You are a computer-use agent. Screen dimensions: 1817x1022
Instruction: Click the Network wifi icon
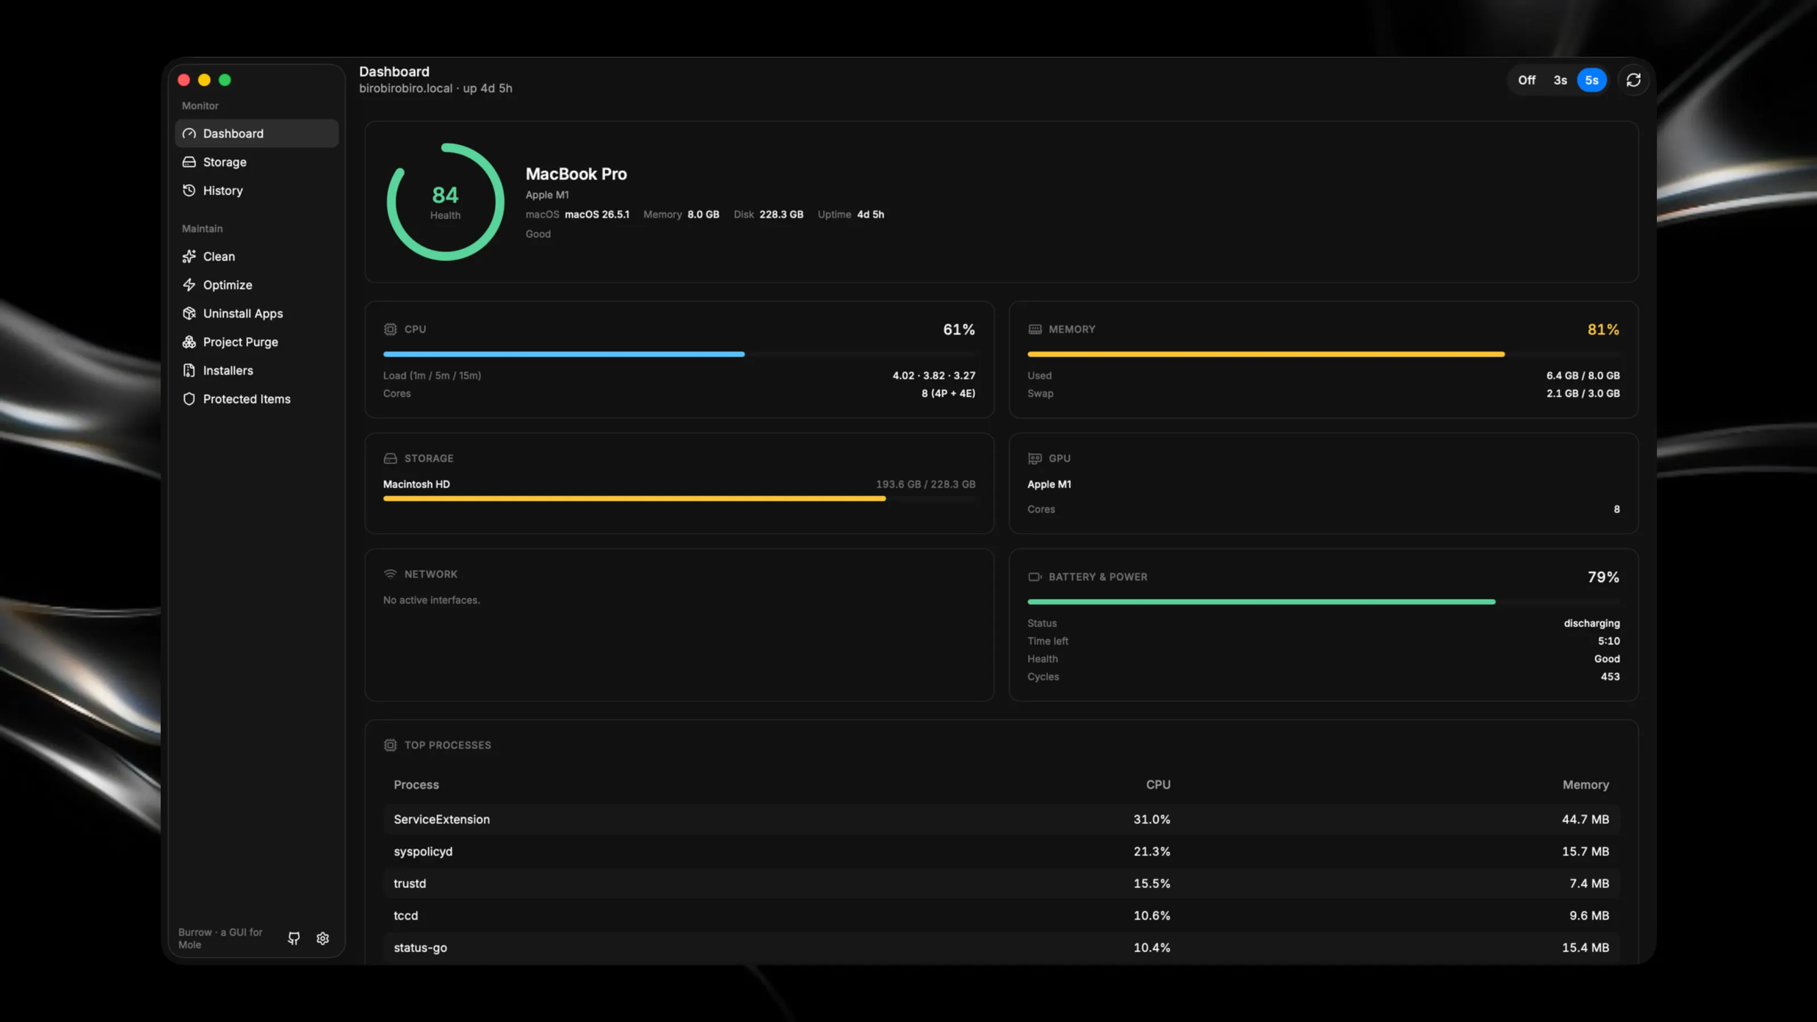click(x=390, y=574)
